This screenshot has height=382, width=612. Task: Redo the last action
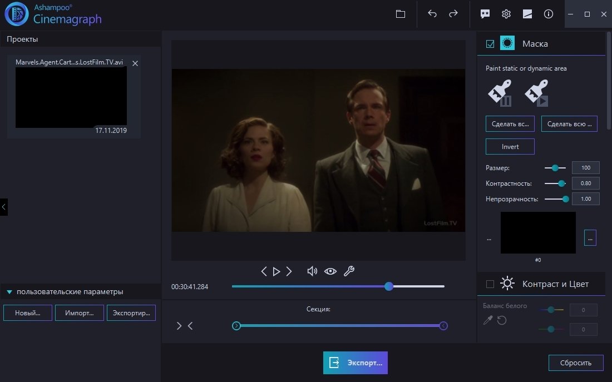(453, 14)
